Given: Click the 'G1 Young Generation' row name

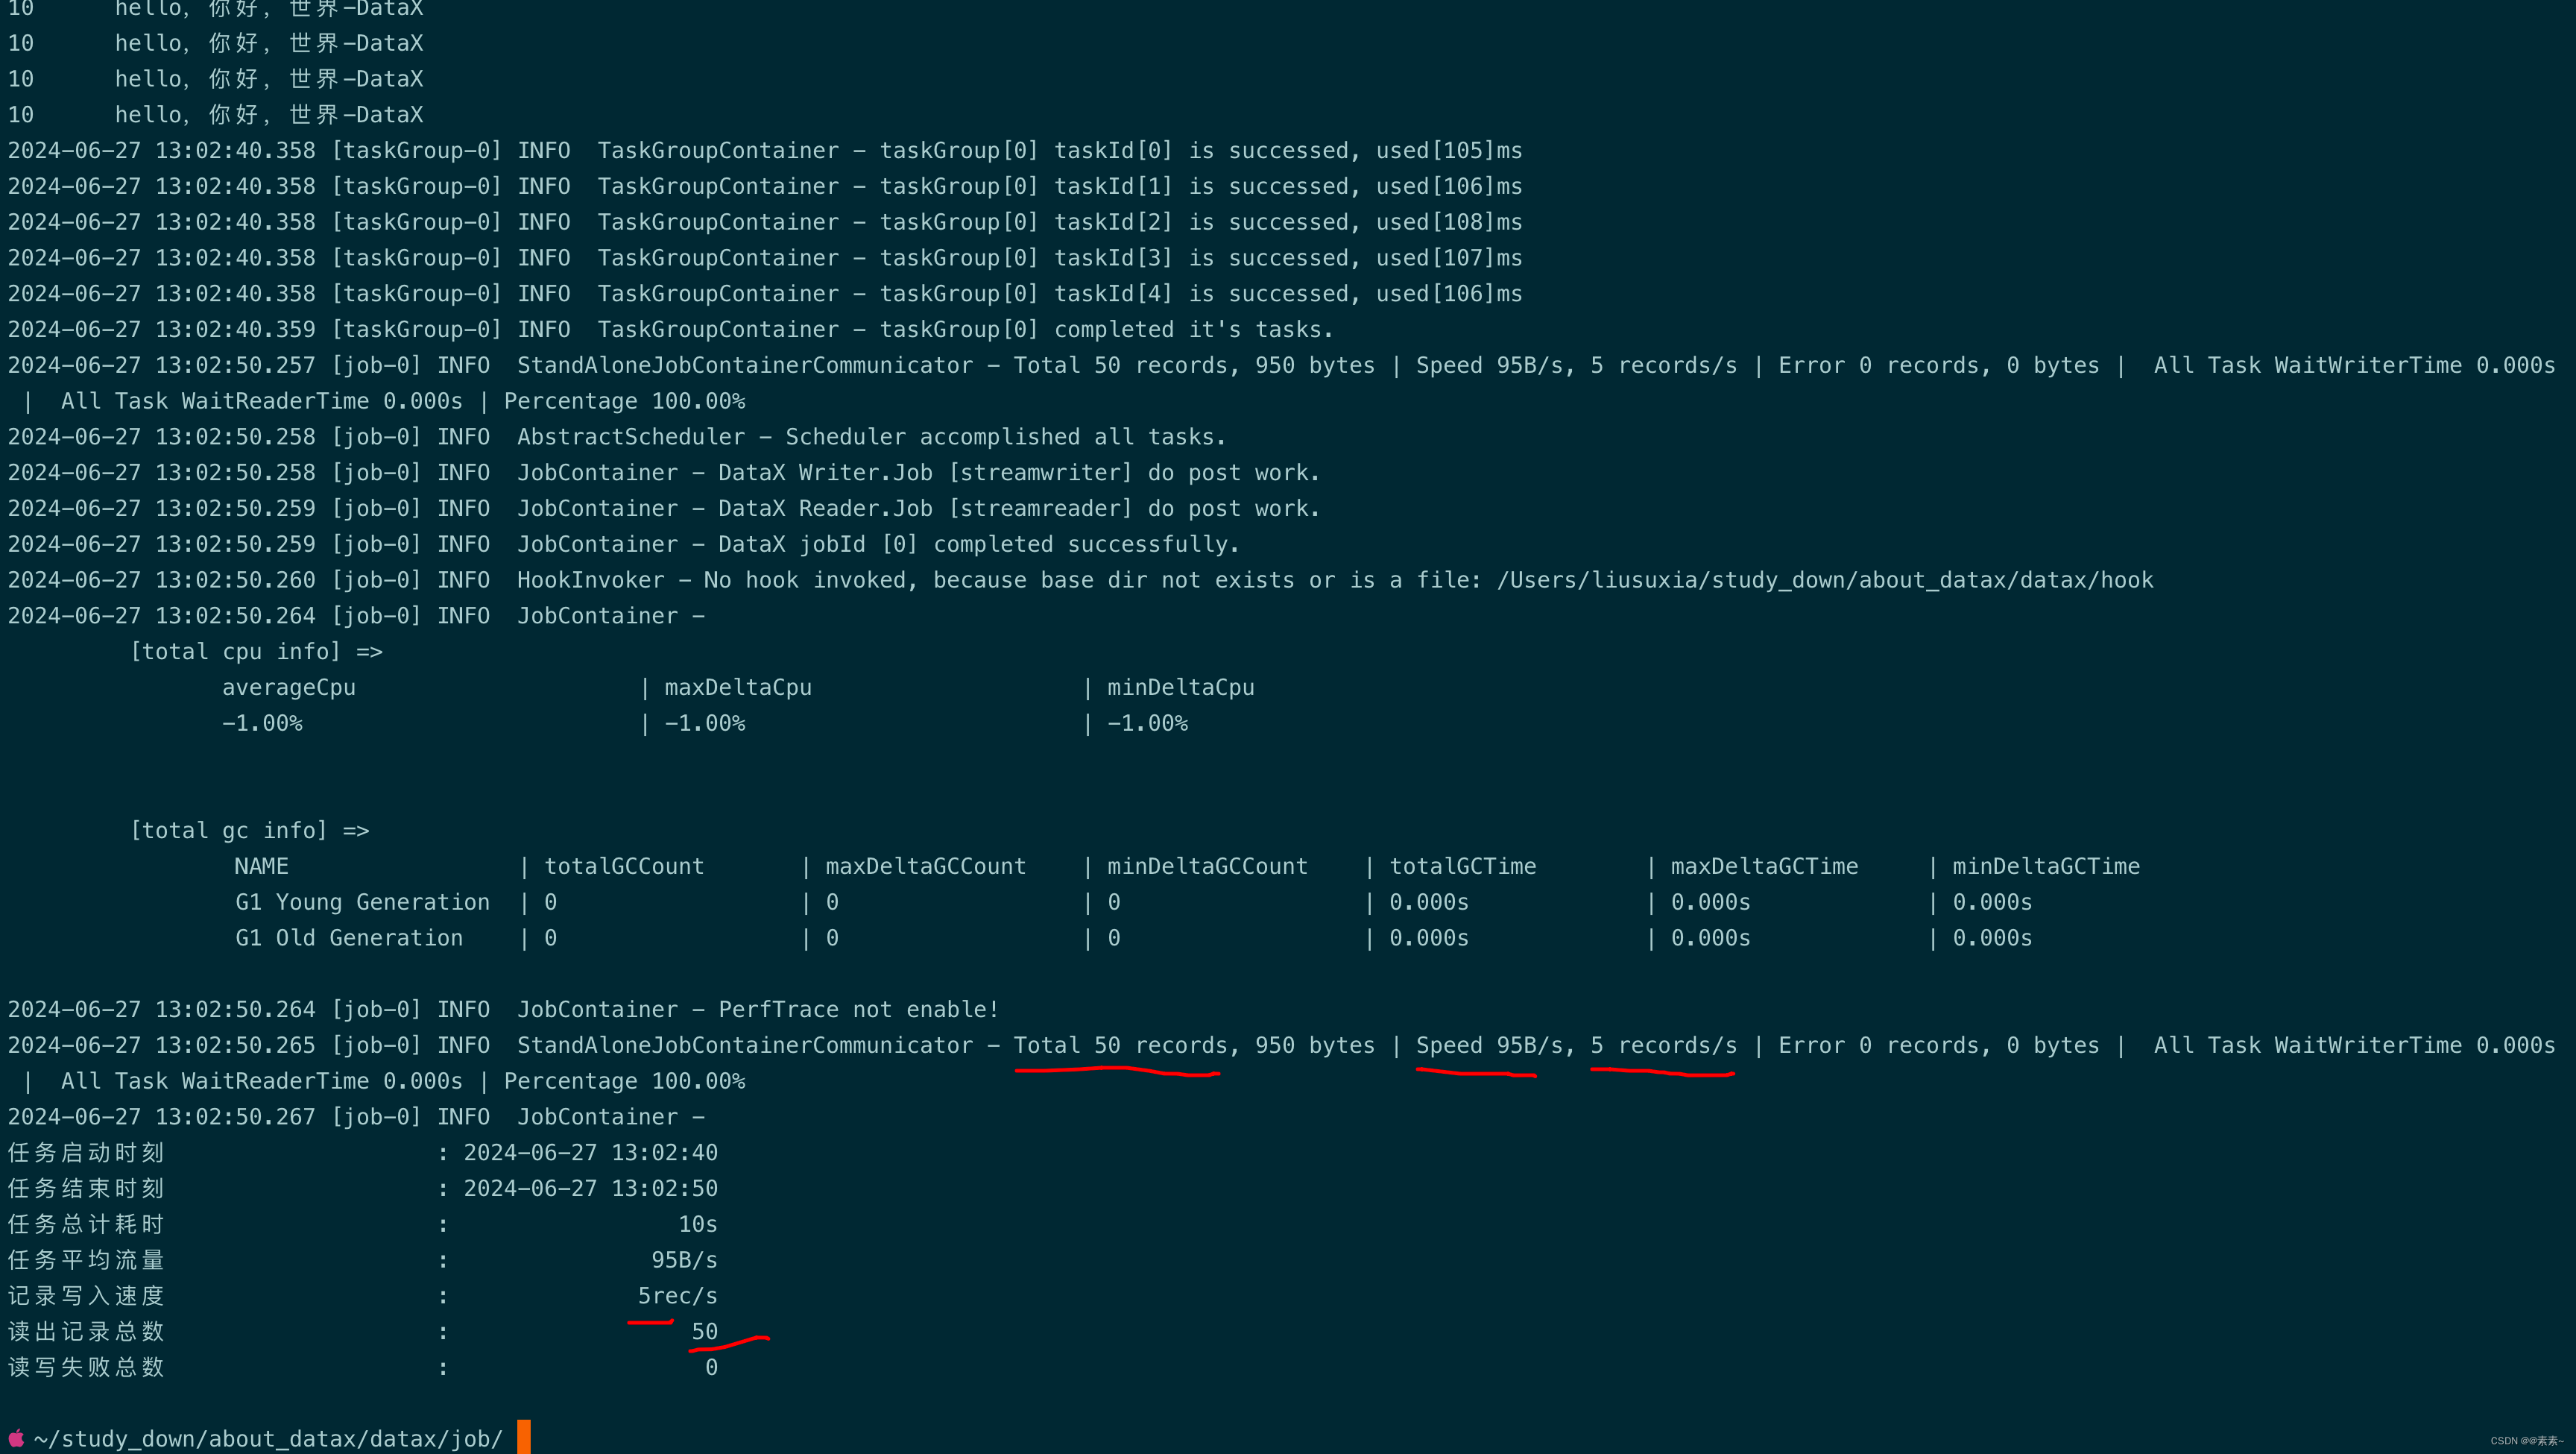Looking at the screenshot, I should [x=362, y=903].
